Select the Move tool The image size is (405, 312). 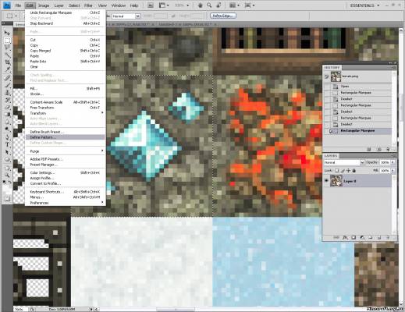tap(7, 33)
